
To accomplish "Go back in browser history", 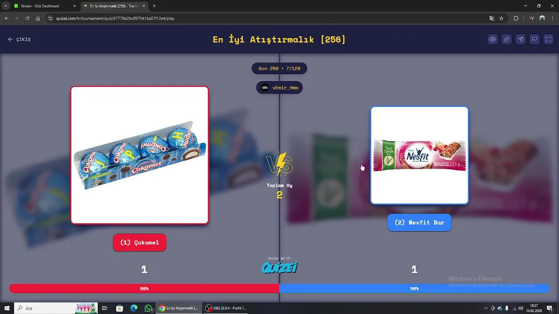I will click(7, 18).
